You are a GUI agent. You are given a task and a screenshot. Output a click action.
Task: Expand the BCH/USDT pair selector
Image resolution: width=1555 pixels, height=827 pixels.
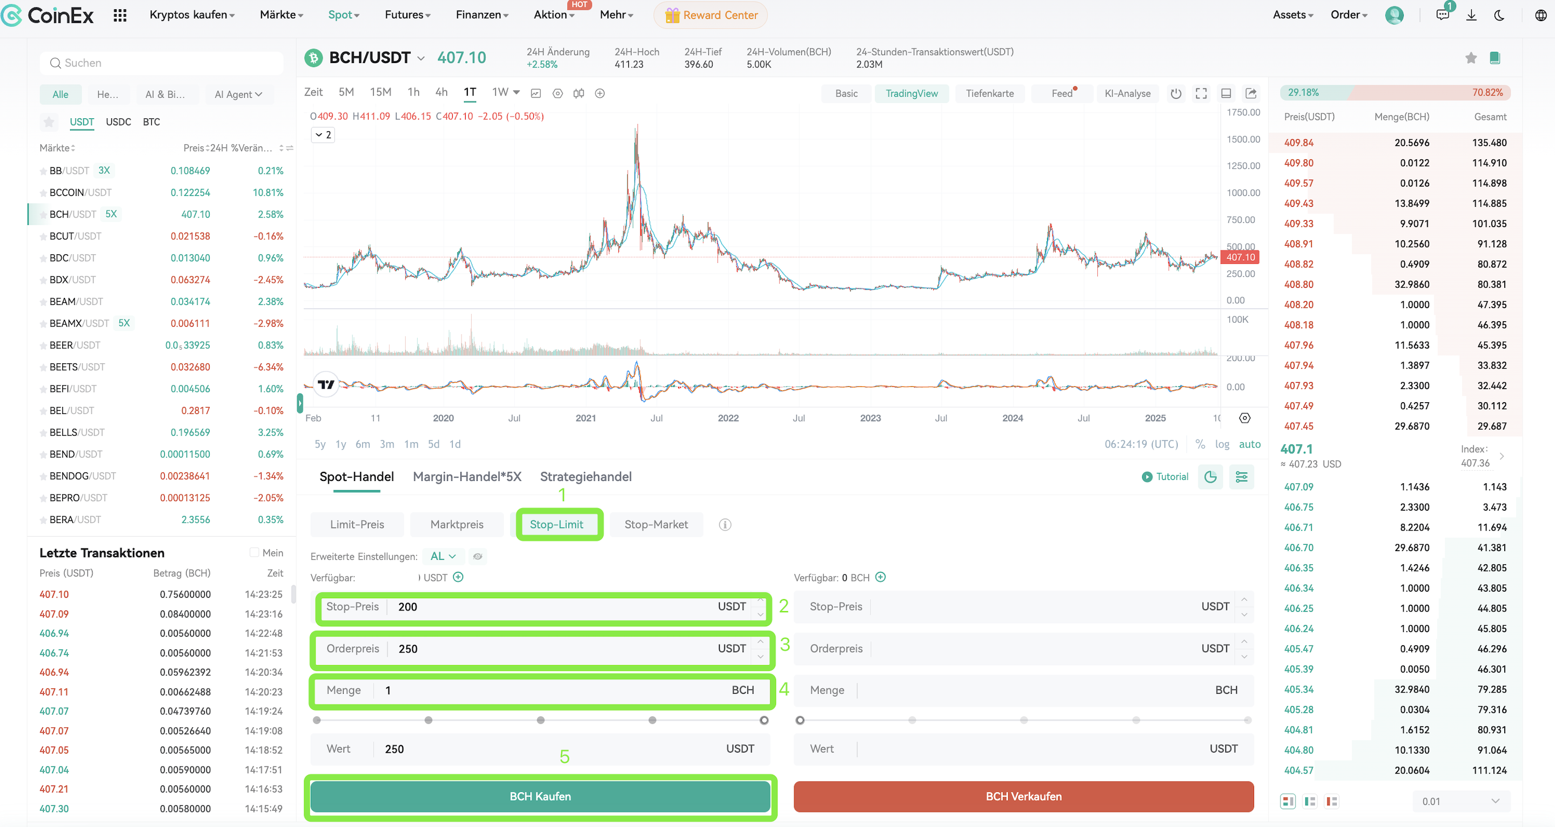421,58
